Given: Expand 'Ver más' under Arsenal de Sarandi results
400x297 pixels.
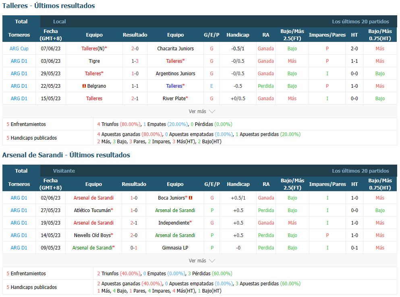Looking at the screenshot, I should pos(202,260).
